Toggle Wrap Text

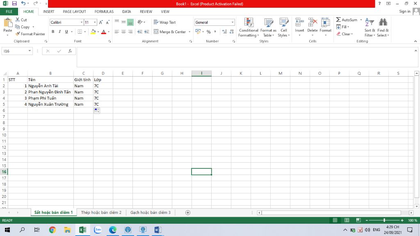pyautogui.click(x=165, y=23)
